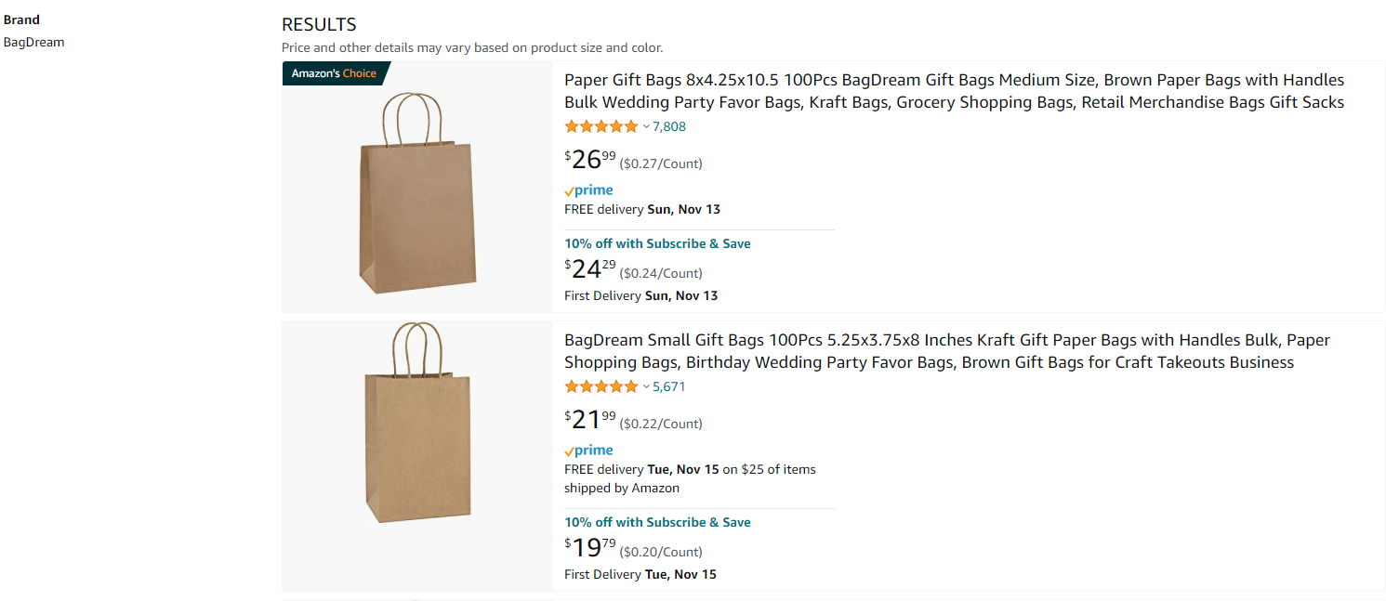View the 7,808 customer reviews
This screenshot has height=601, width=1386.
click(x=669, y=126)
